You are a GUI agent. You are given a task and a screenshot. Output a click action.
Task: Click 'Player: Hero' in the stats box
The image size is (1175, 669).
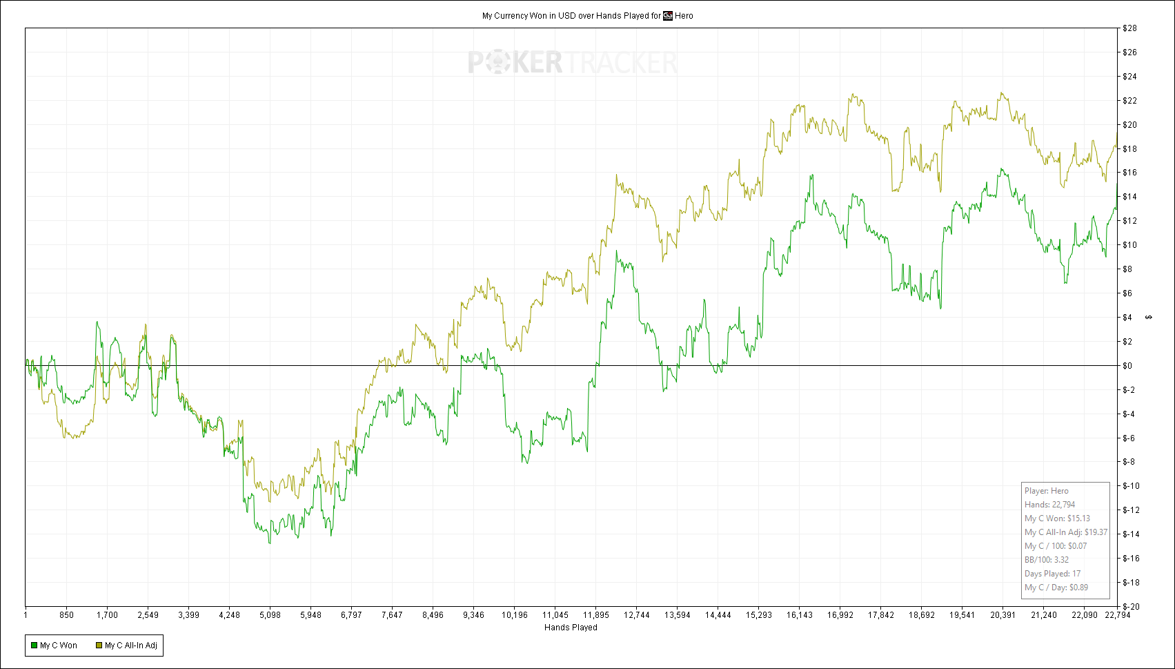[x=1047, y=491]
